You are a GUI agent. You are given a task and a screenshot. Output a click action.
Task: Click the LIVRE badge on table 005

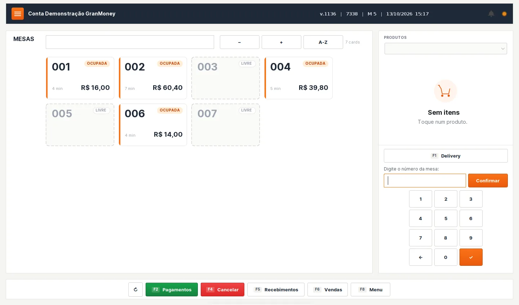[x=101, y=110]
